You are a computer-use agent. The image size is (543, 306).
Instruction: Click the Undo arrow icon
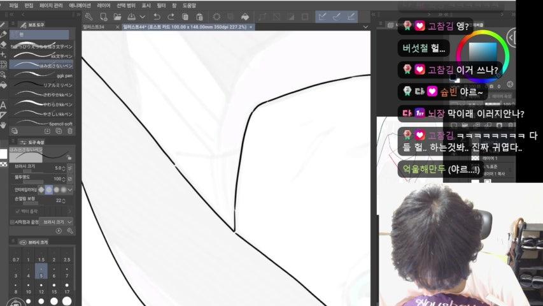point(157,17)
